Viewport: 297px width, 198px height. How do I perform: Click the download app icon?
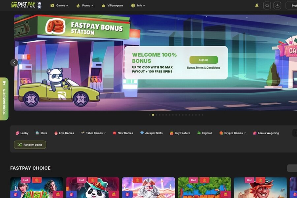[277, 6]
